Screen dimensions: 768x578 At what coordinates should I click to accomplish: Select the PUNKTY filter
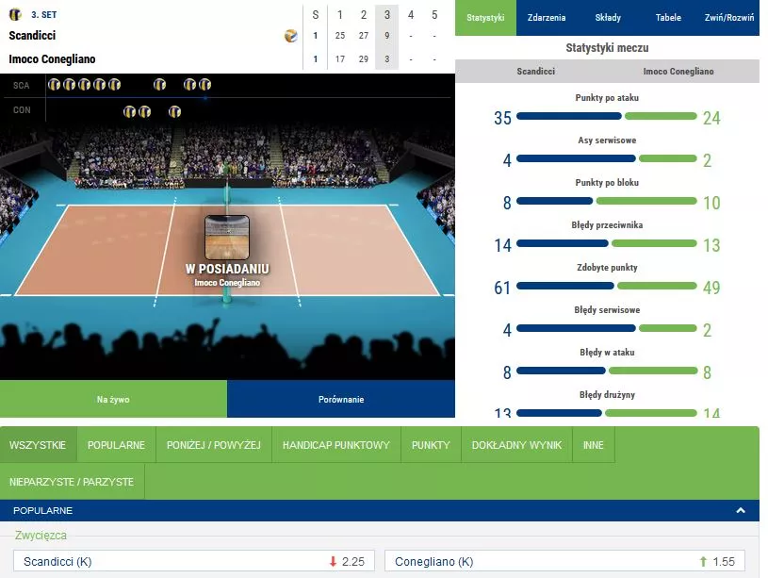(431, 445)
